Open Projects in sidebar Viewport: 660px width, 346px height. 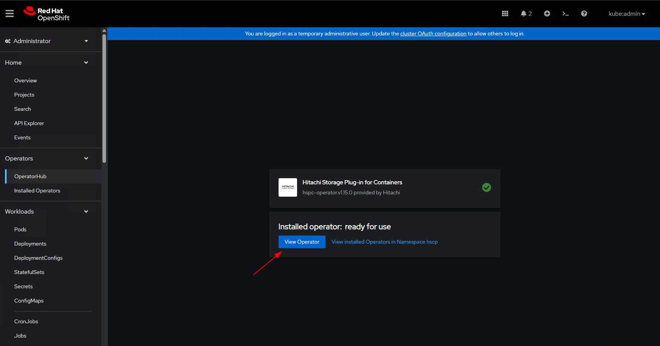[x=24, y=95]
